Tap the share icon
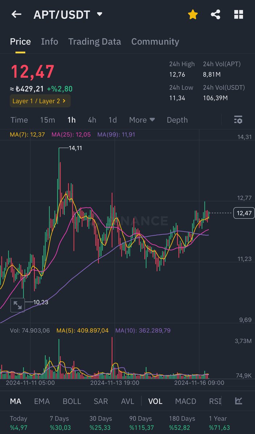The image size is (255, 434). 216,14
